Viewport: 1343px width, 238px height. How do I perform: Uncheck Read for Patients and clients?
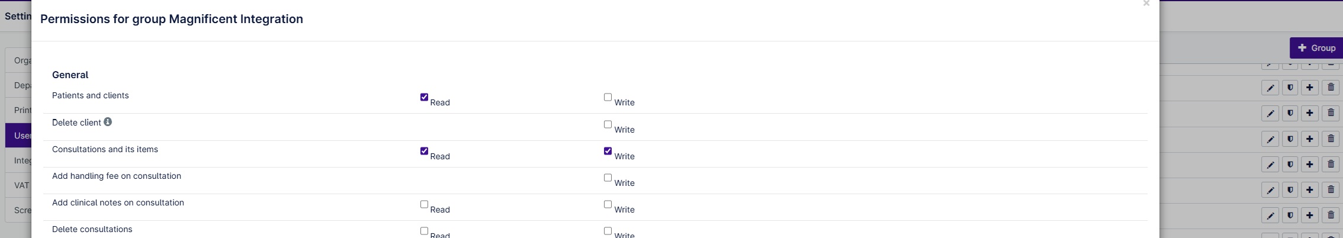424,97
